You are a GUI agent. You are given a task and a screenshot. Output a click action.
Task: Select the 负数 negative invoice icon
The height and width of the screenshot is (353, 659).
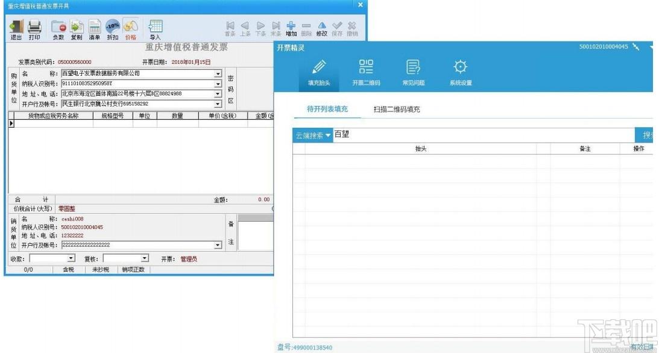[58, 30]
